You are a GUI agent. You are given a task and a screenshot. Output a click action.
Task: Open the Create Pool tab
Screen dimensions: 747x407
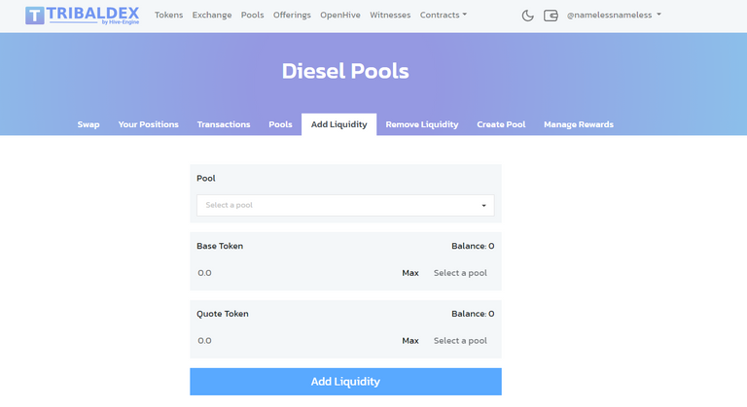pyautogui.click(x=501, y=124)
